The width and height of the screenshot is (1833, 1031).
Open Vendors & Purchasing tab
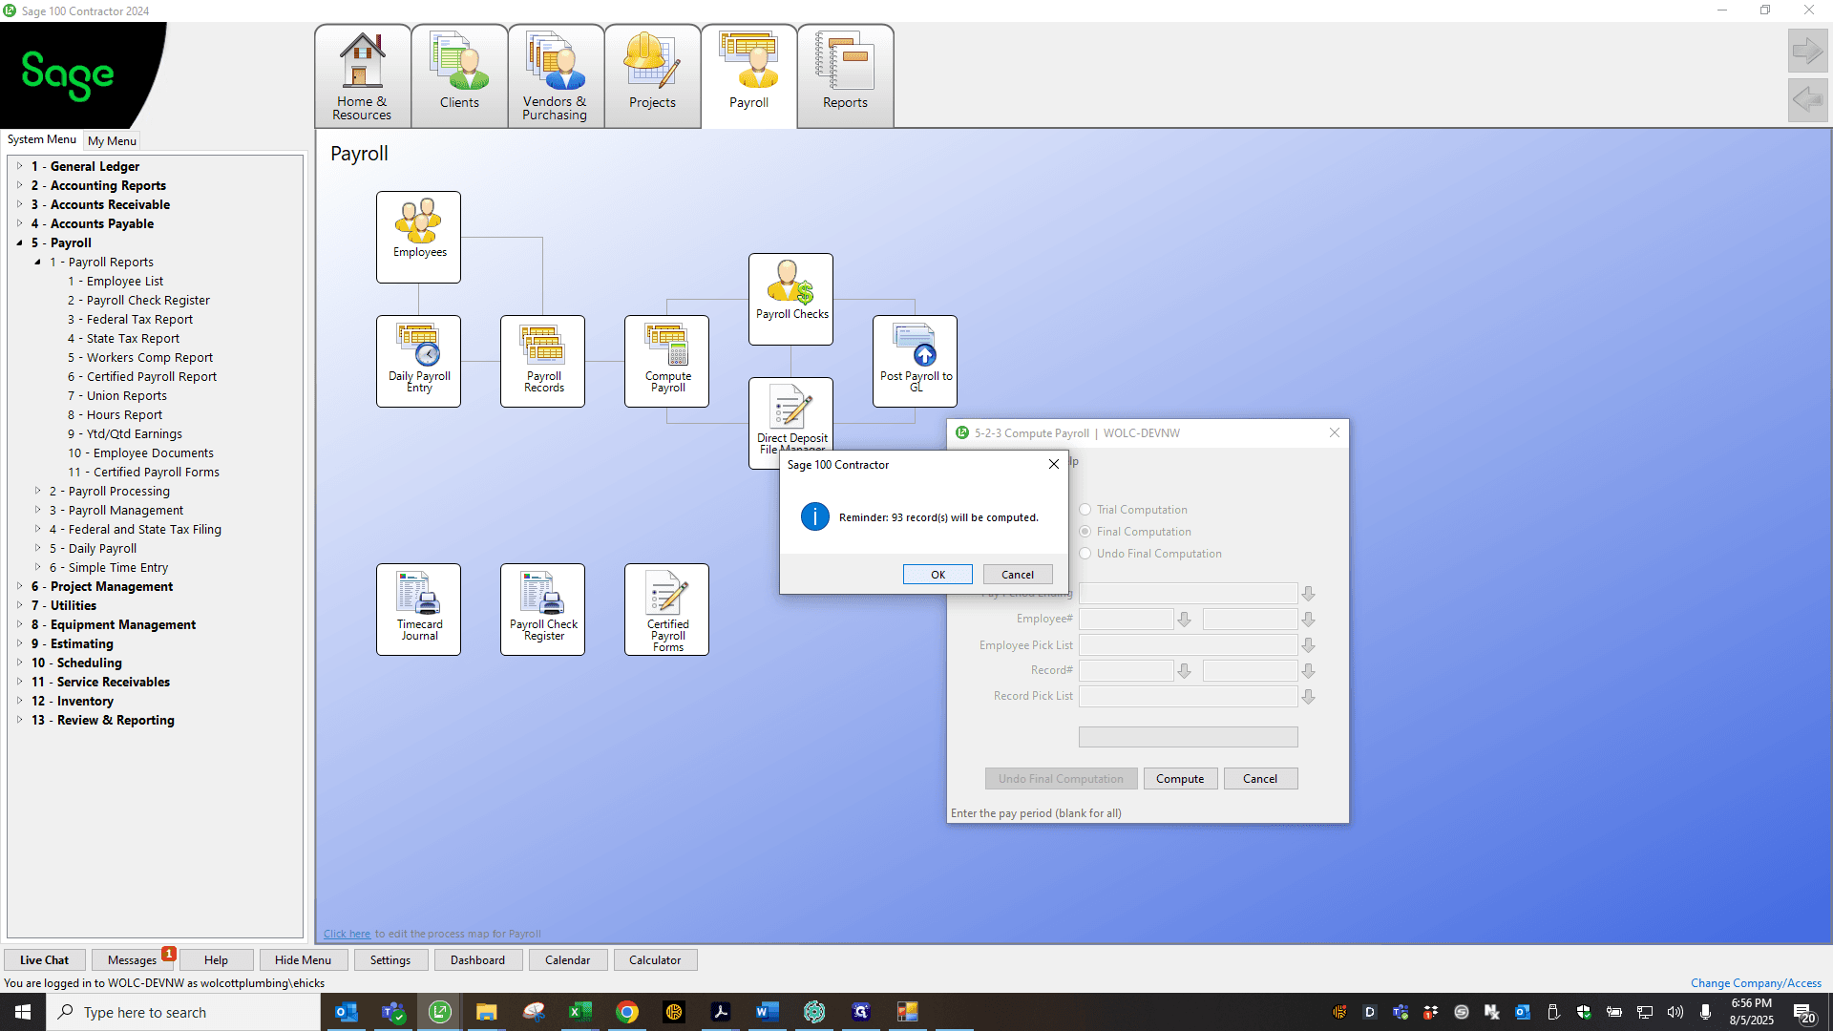tap(556, 76)
